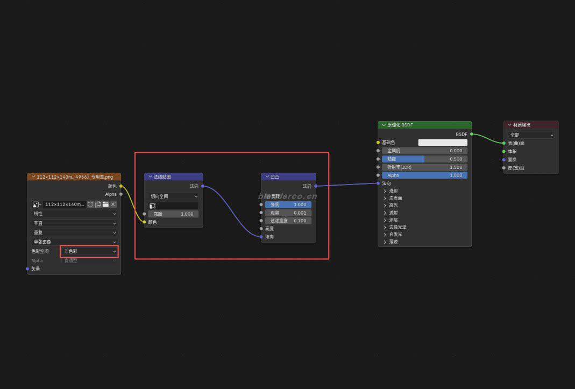Image resolution: width=575 pixels, height=389 pixels.
Task: Click the Alpha input socket of 原理化 BSDF
Action: tap(378, 175)
